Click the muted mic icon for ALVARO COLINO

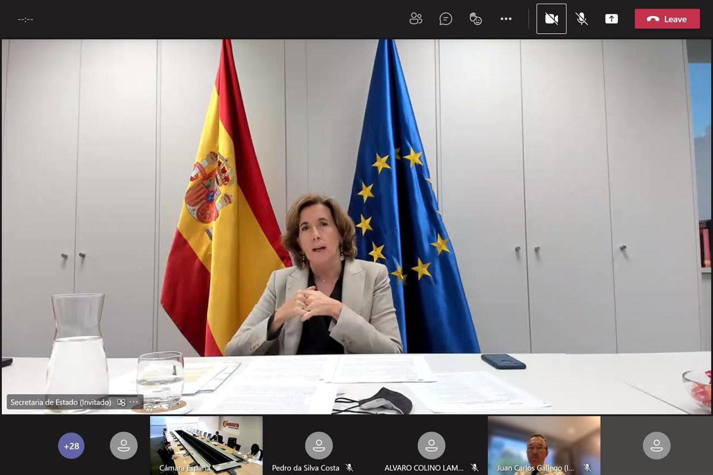475,468
